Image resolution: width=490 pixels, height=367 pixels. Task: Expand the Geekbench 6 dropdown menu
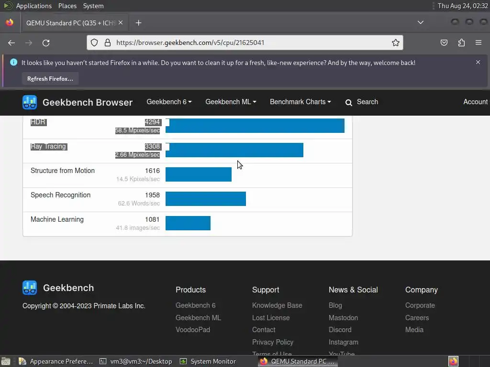[x=169, y=102]
